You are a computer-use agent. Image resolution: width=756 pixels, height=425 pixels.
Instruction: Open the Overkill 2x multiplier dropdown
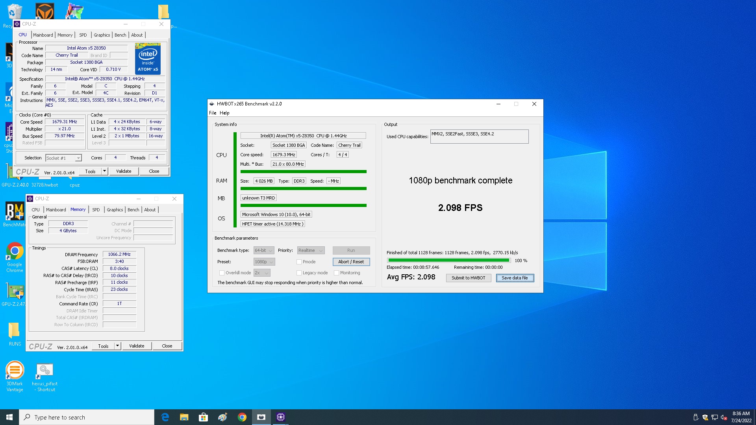click(x=262, y=273)
